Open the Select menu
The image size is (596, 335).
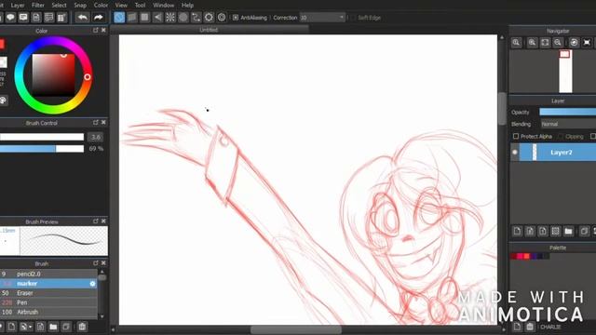(x=59, y=6)
